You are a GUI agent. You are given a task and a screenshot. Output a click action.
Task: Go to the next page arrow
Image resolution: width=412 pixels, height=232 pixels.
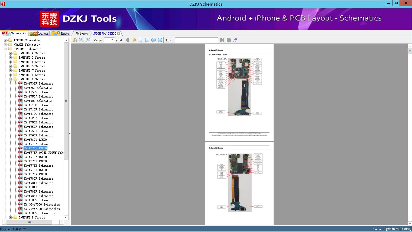(x=134, y=40)
